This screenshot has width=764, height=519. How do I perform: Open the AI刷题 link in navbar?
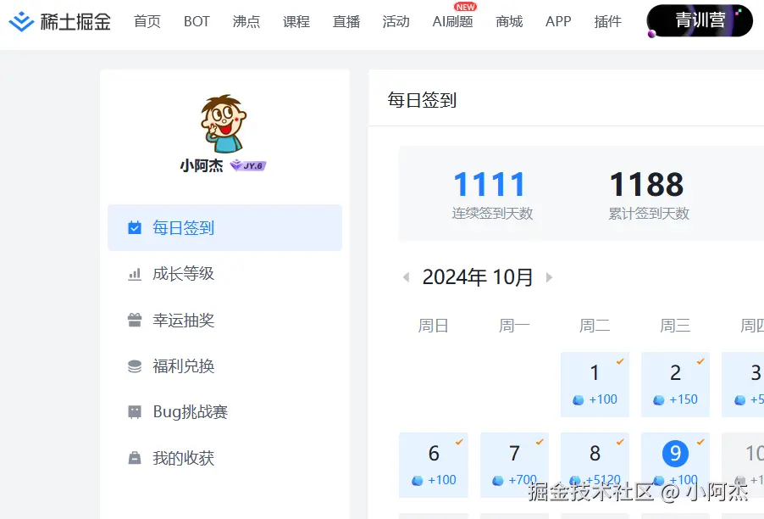coord(452,23)
